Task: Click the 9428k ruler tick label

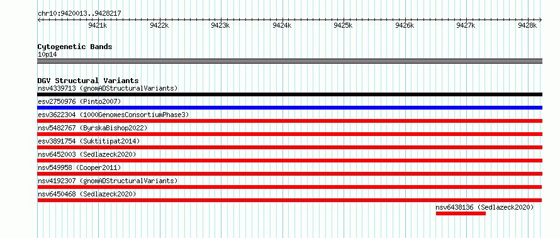Action: [x=527, y=25]
